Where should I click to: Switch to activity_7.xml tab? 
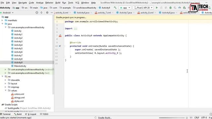[x=104, y=13]
